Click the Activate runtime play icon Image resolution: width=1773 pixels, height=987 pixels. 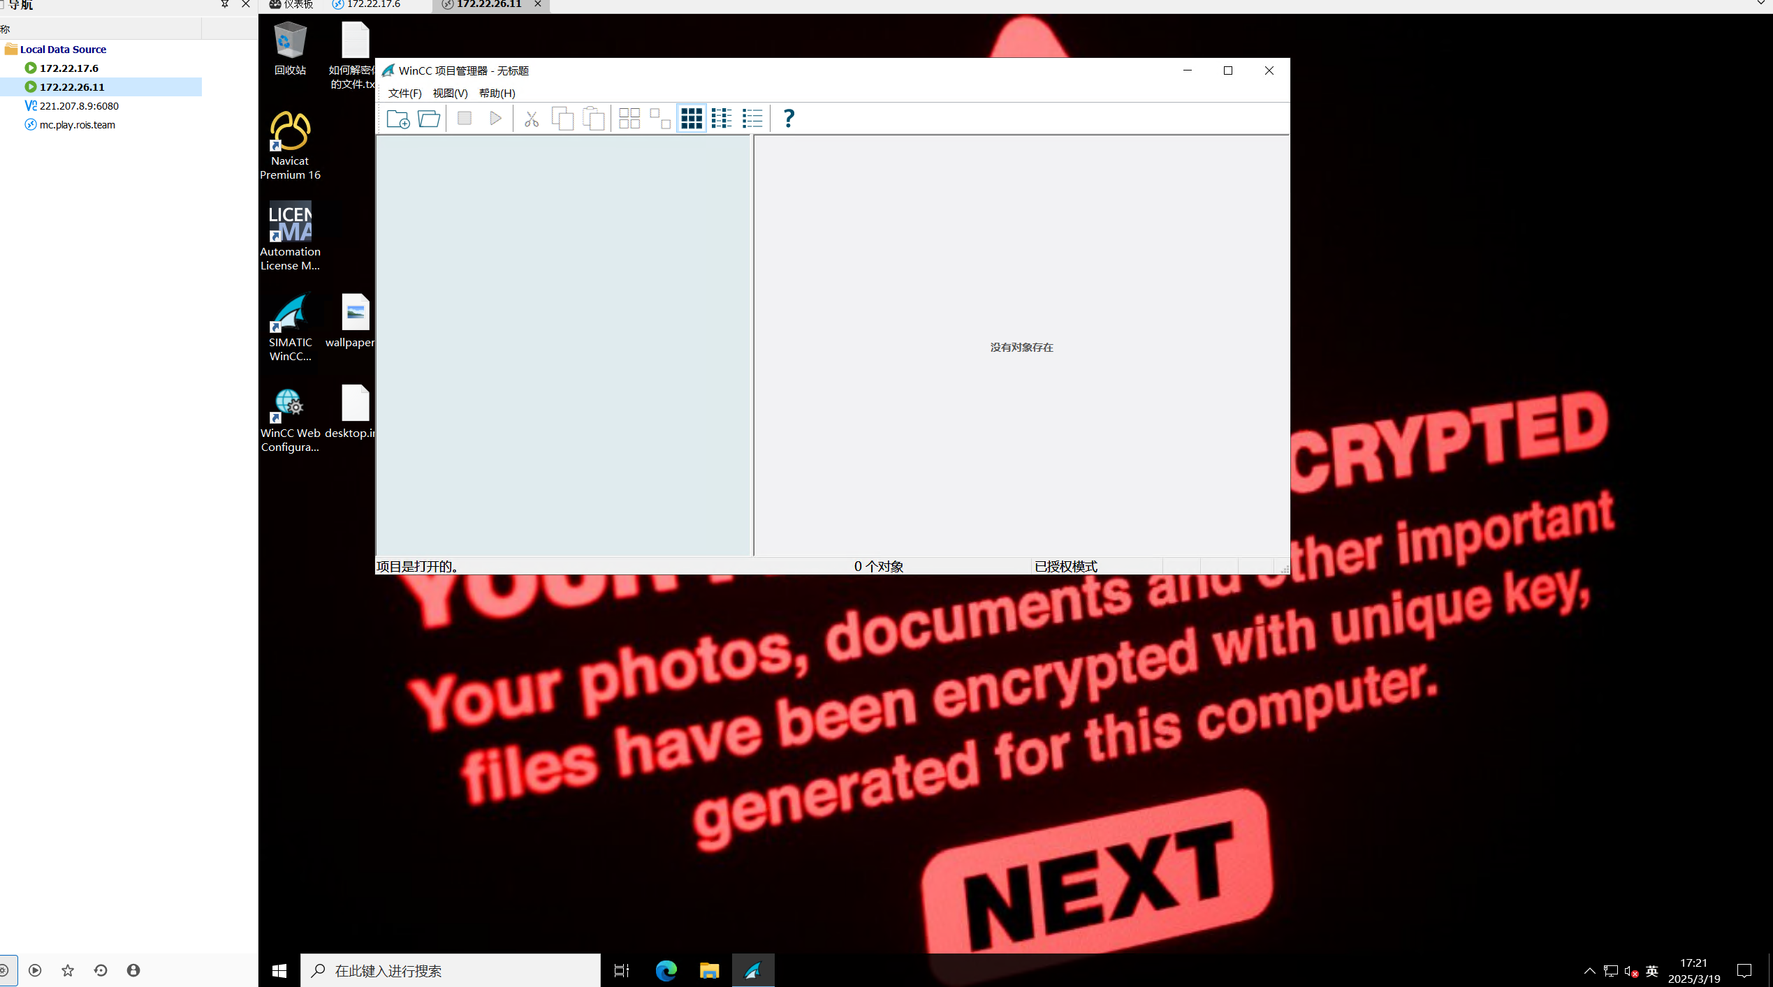click(495, 119)
